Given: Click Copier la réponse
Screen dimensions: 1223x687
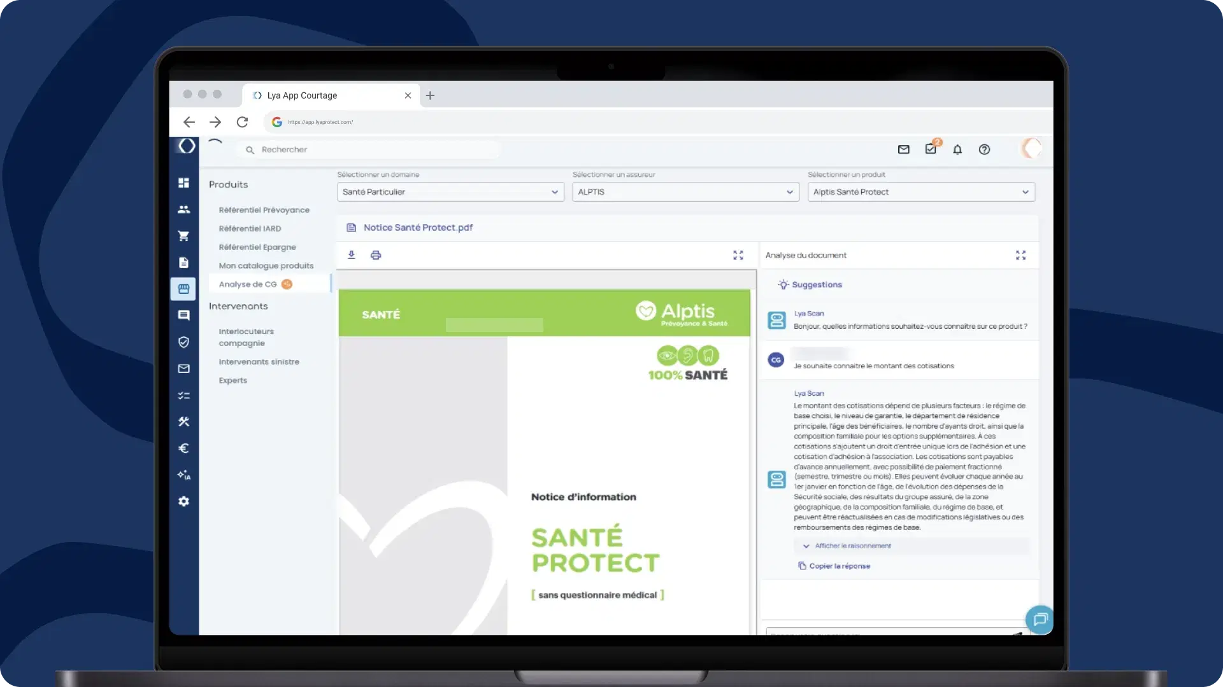Looking at the screenshot, I should click(834, 566).
